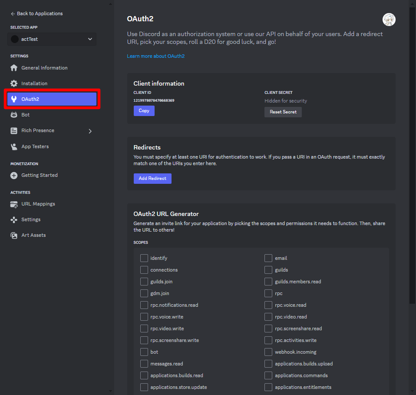Open the user avatar in top right
416x395 pixels.
click(x=389, y=20)
